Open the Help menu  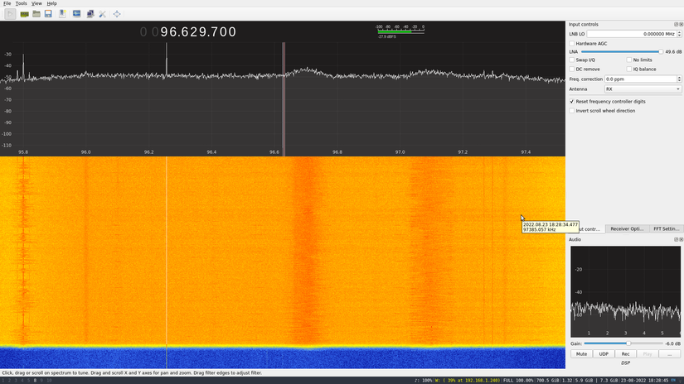pos(52,3)
